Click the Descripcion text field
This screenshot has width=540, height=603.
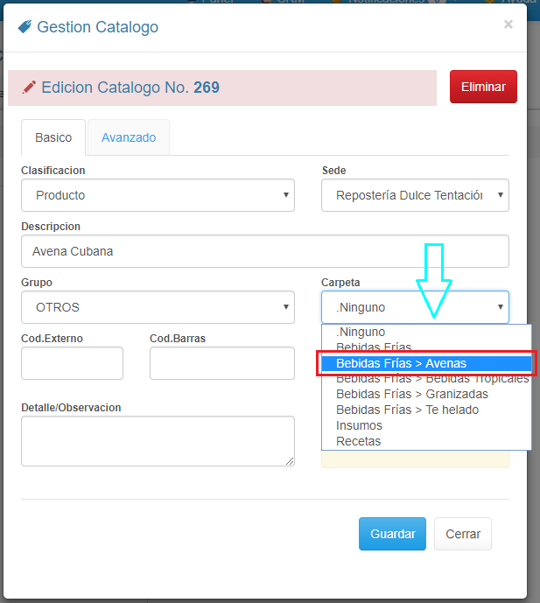[x=264, y=251]
